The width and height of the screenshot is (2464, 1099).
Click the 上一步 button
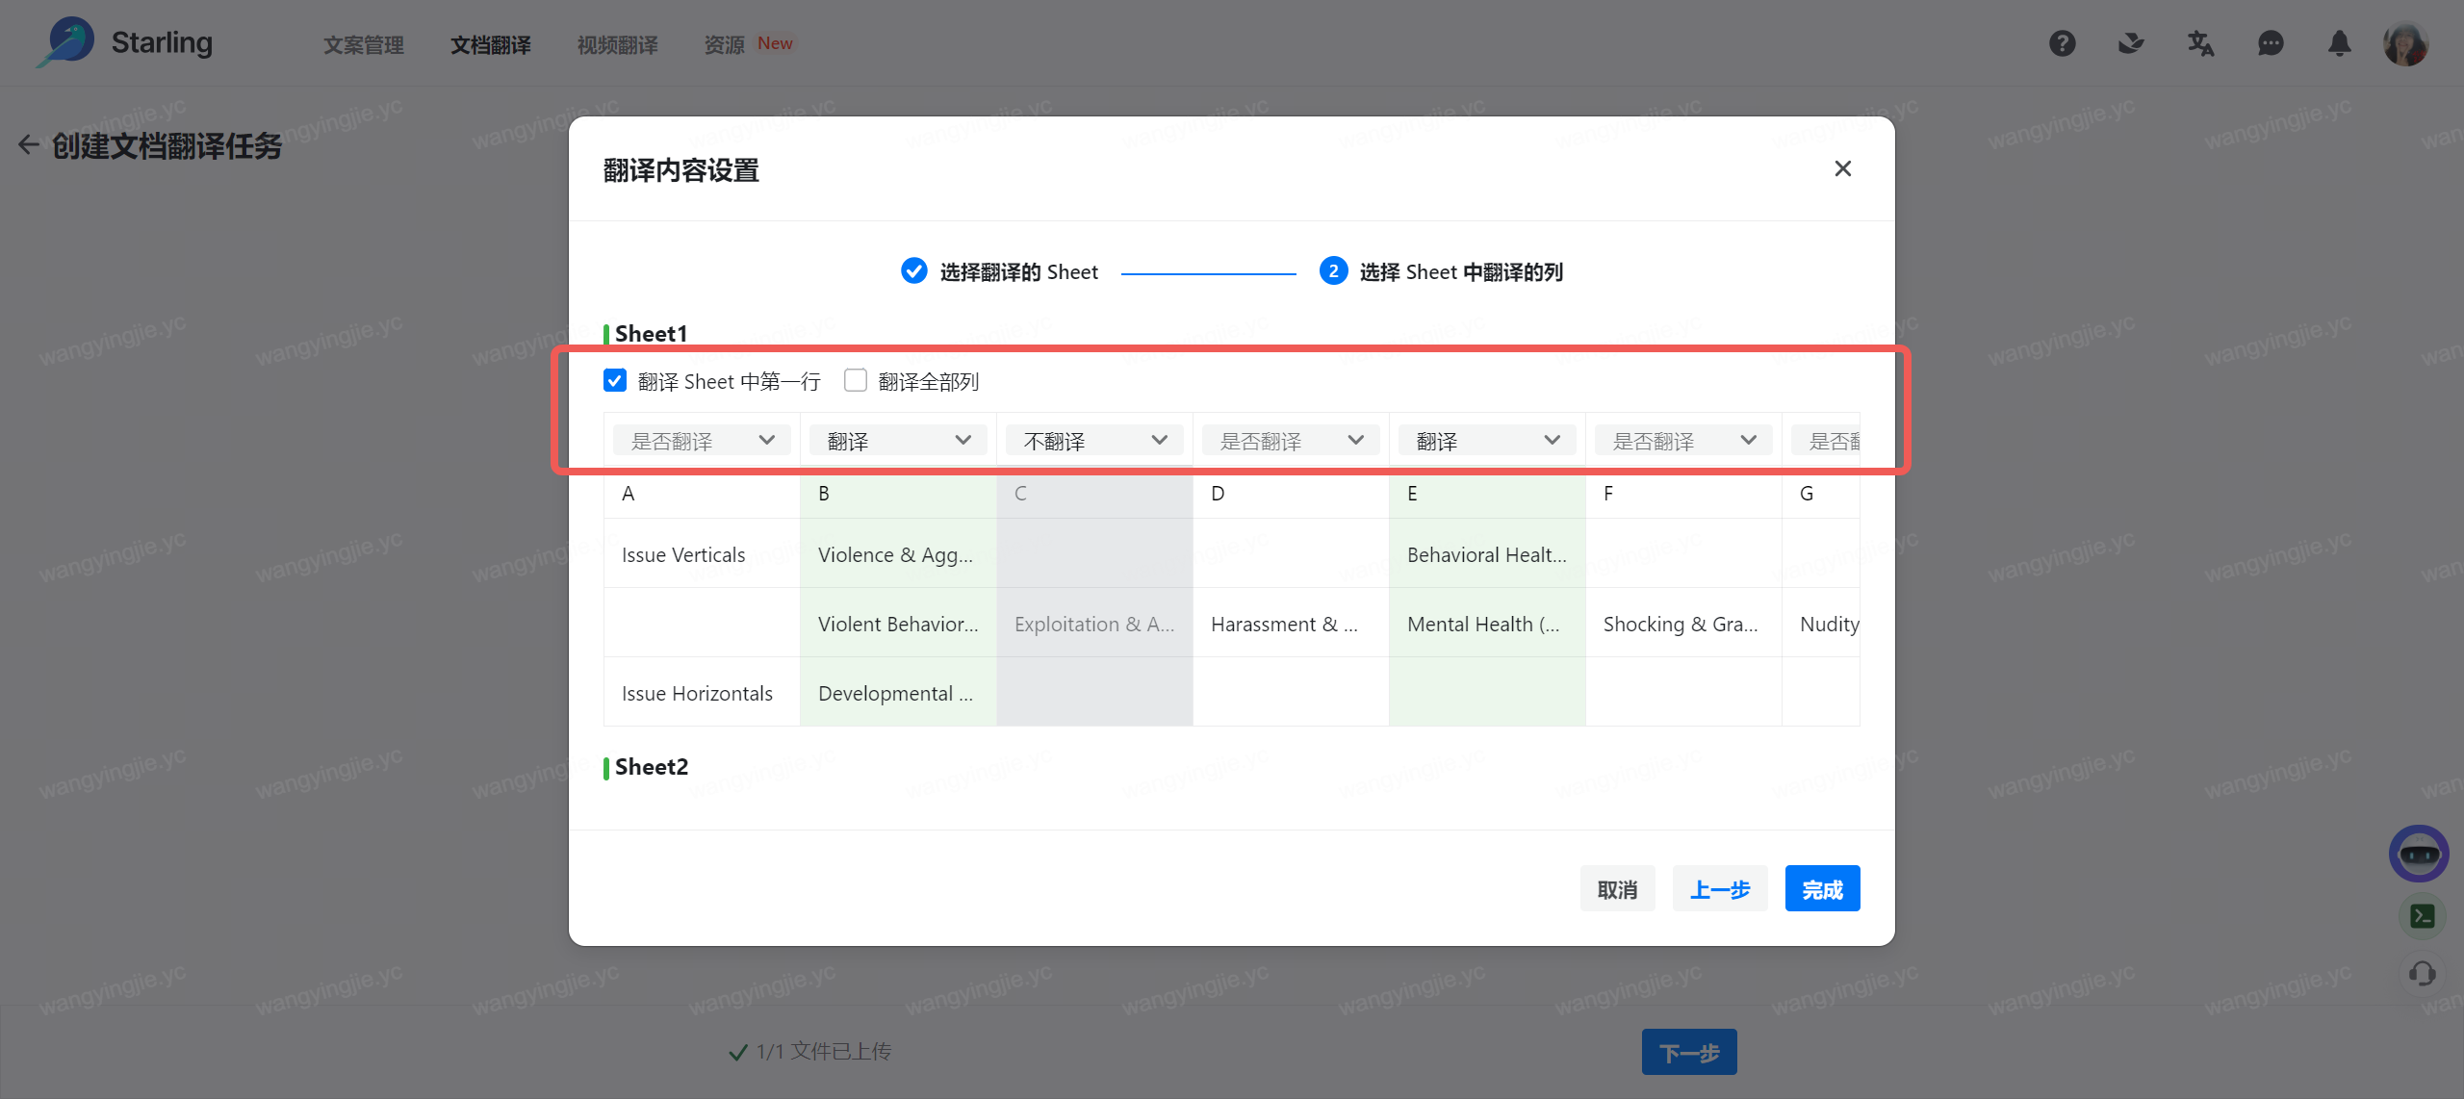(x=1719, y=889)
